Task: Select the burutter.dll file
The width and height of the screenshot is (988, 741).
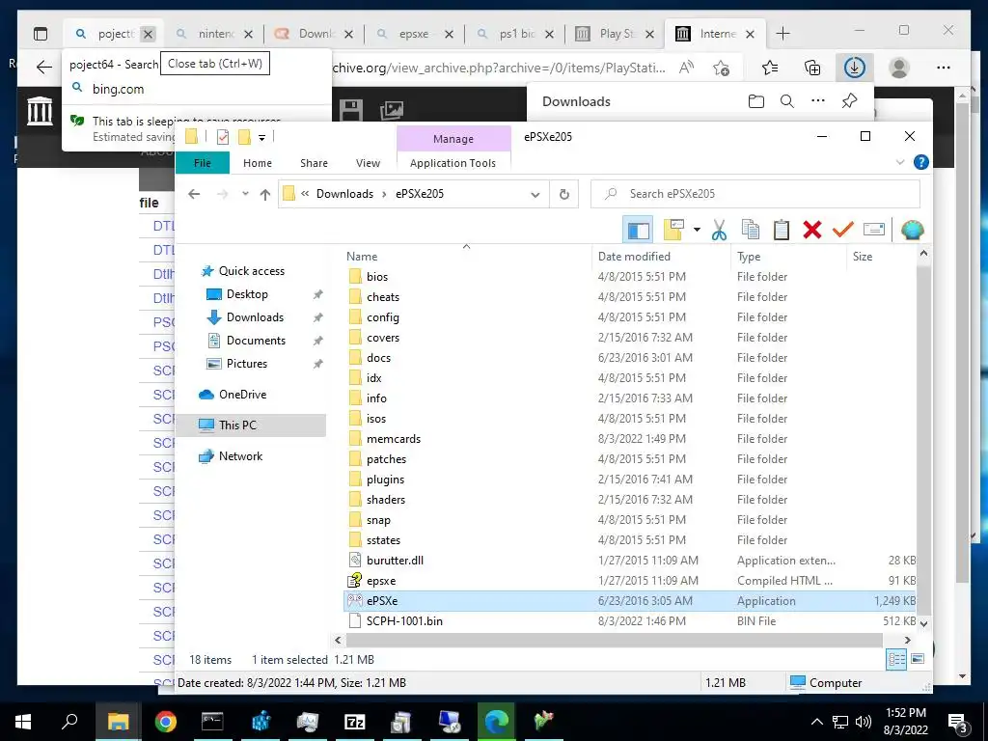Action: 395,561
